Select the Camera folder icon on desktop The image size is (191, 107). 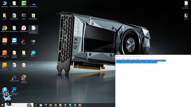[186, 16]
